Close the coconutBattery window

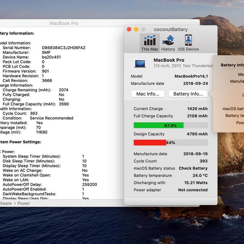click(129, 29)
